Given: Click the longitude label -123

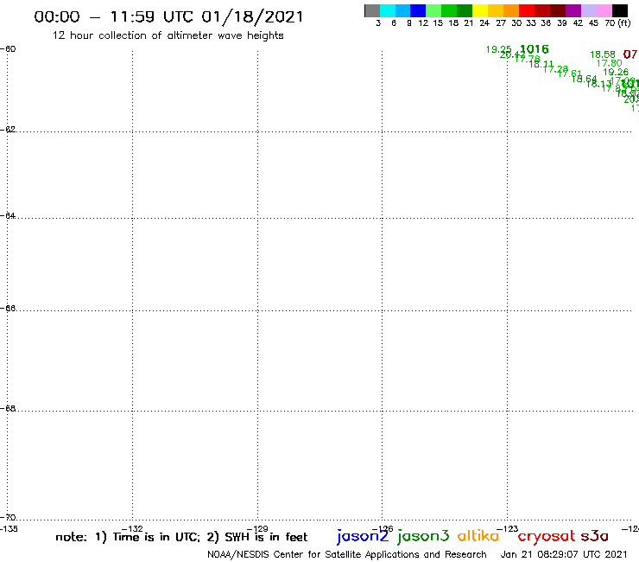Looking at the screenshot, I should pyautogui.click(x=508, y=529).
